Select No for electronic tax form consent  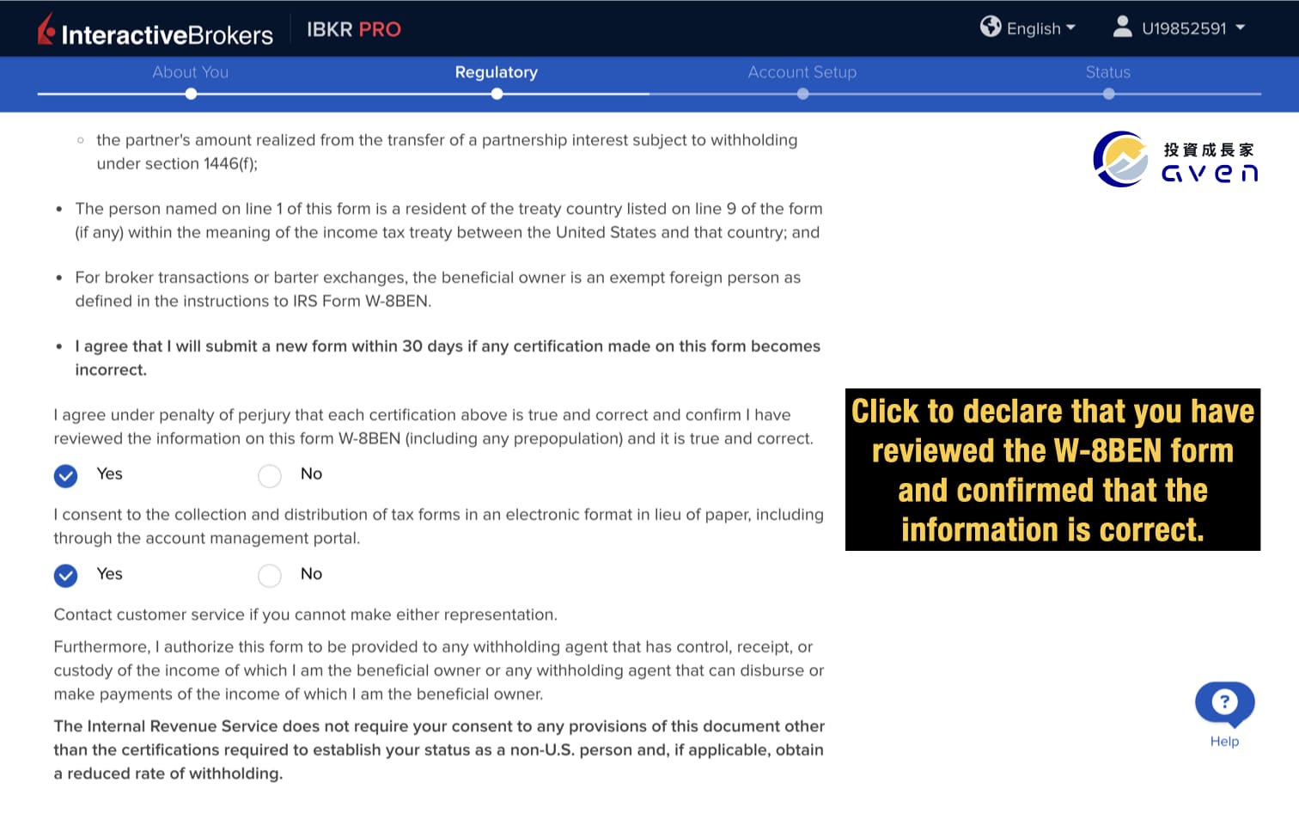coord(269,576)
